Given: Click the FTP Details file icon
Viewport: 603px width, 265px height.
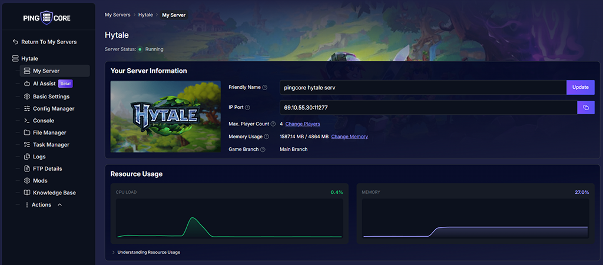Looking at the screenshot, I should pyautogui.click(x=26, y=169).
